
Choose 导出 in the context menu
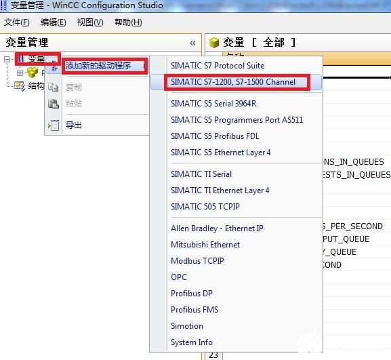pos(74,125)
